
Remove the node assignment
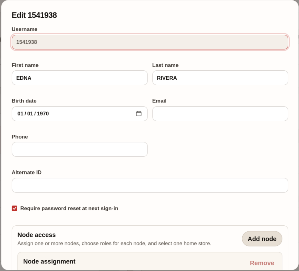click(262, 263)
